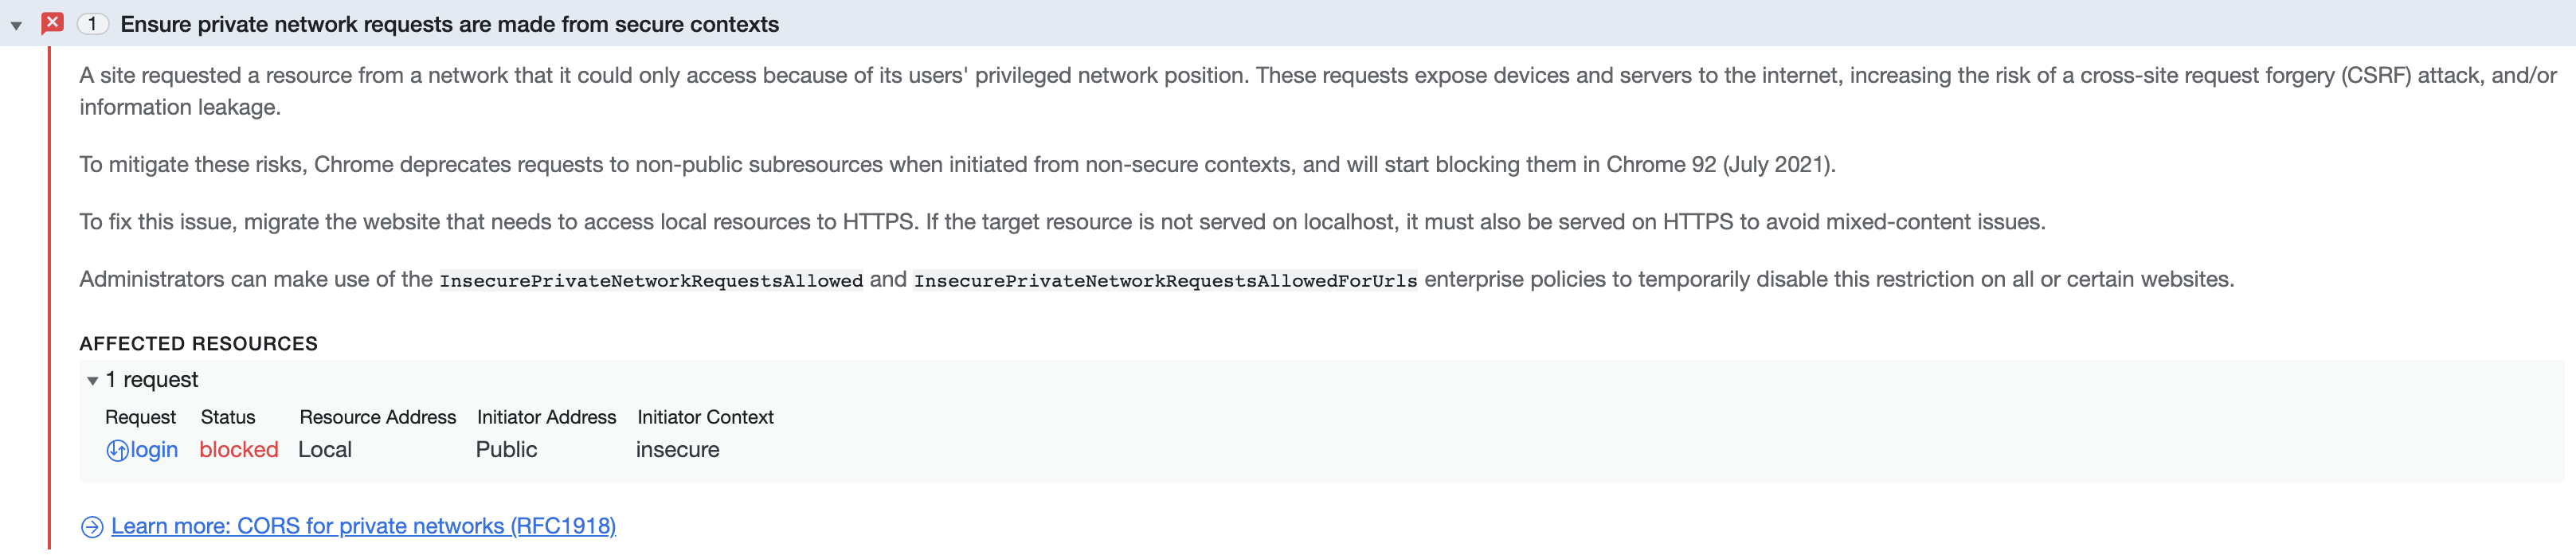
Task: Click the 'Local' resource address cell
Action: coord(325,450)
